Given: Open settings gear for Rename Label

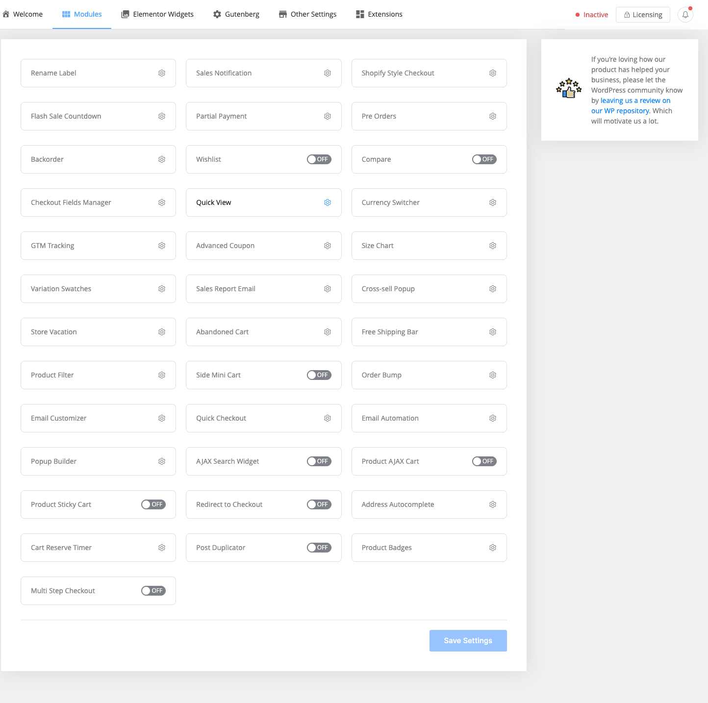Looking at the screenshot, I should point(162,73).
